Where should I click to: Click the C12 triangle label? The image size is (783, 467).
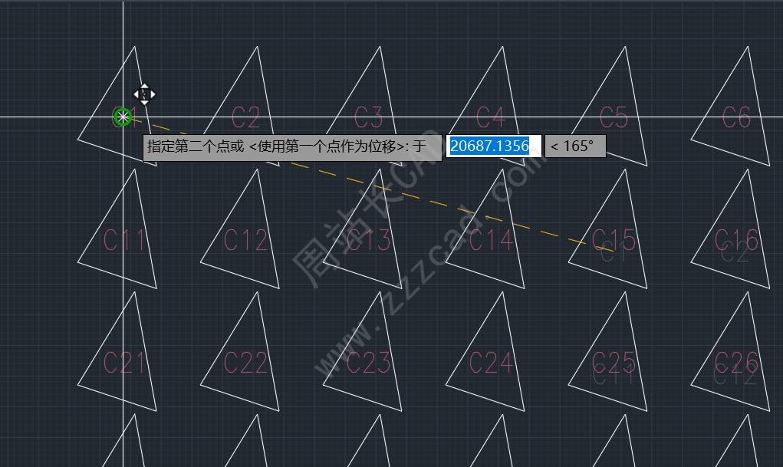point(245,240)
